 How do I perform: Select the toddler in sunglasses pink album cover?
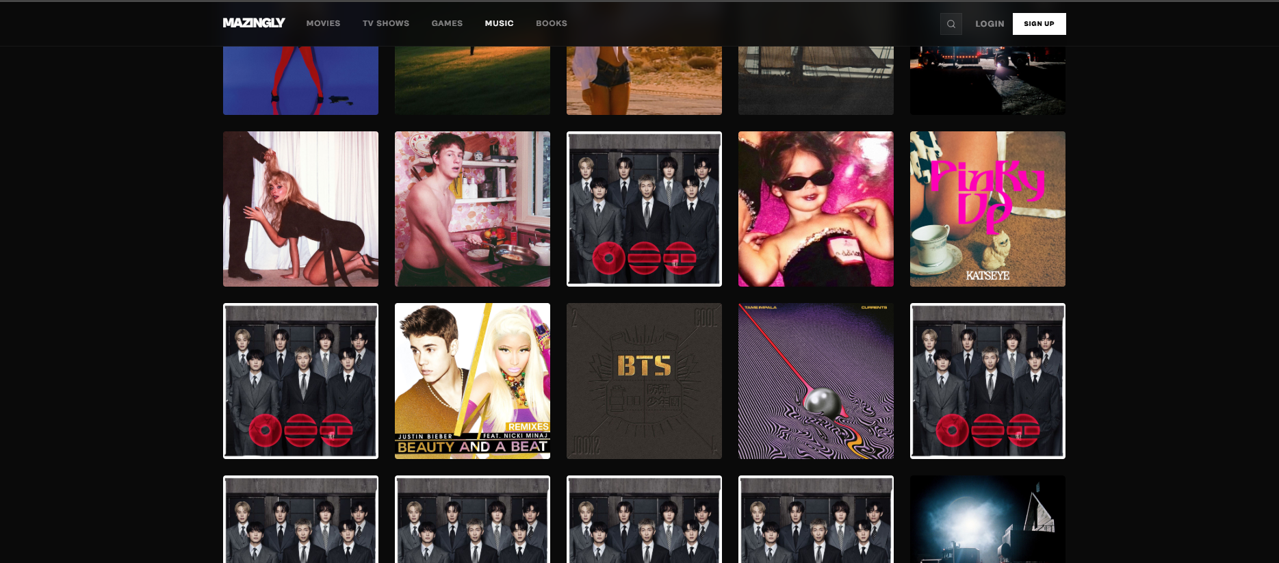(816, 209)
